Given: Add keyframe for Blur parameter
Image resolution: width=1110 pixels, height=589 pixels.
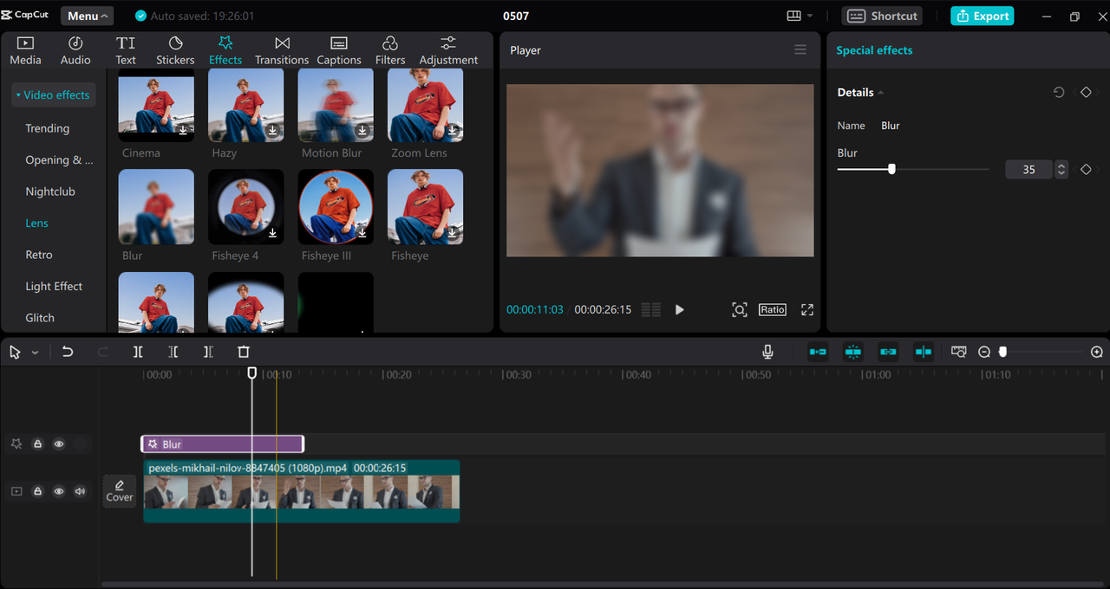Looking at the screenshot, I should [x=1086, y=170].
